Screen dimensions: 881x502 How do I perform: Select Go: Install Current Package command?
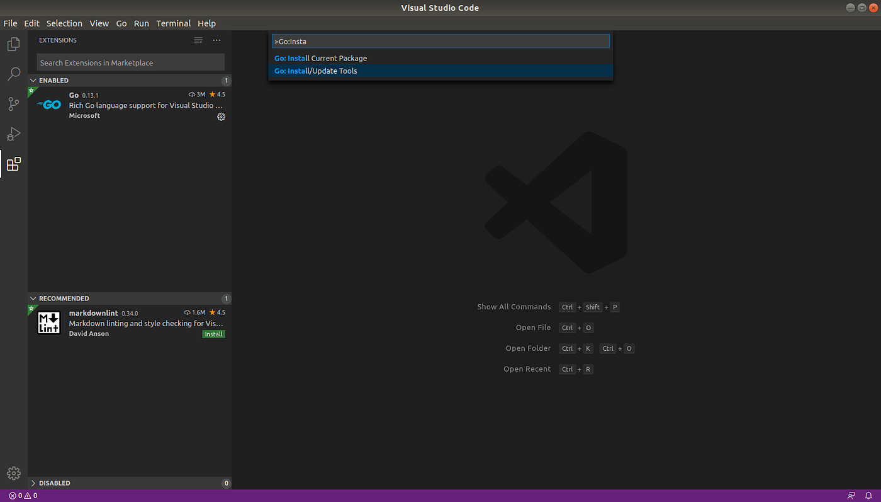pyautogui.click(x=441, y=58)
